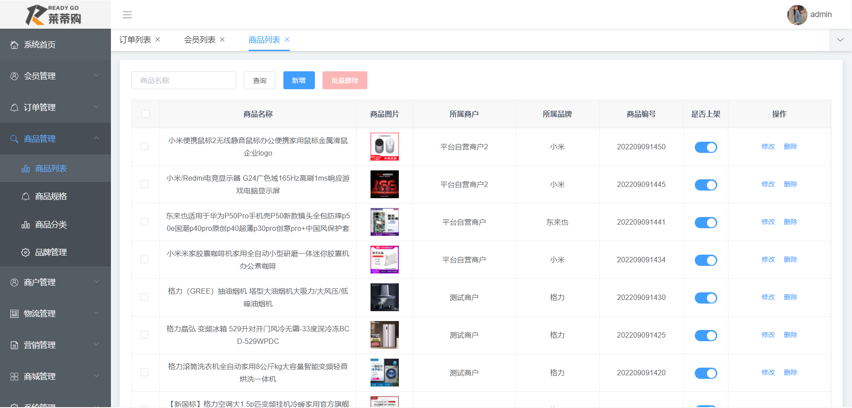852x408 pixels.
Task: Tick the select-all checkbox in table header
Action: (146, 114)
